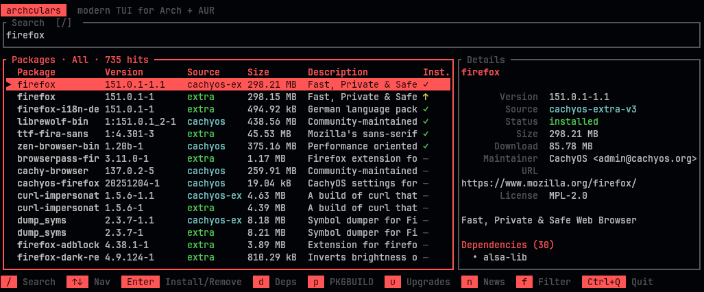Click the 85.78 MB download value
This screenshot has height=292, width=704.
571,146
